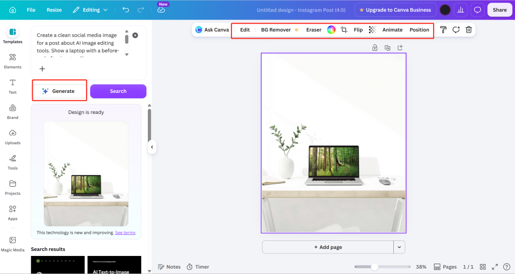Open the Projects sidebar panel
This screenshot has width=515, height=274.
point(13,188)
